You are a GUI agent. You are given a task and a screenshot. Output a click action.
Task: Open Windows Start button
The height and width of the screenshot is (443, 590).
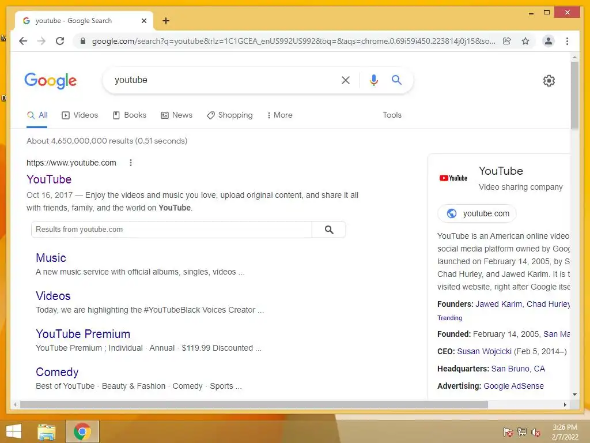point(14,431)
